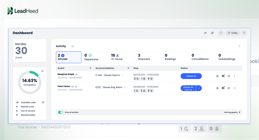Click the children badge in Meaghan Brigid's stay
Viewport: 259px width, 140px height.
tap(150, 79)
